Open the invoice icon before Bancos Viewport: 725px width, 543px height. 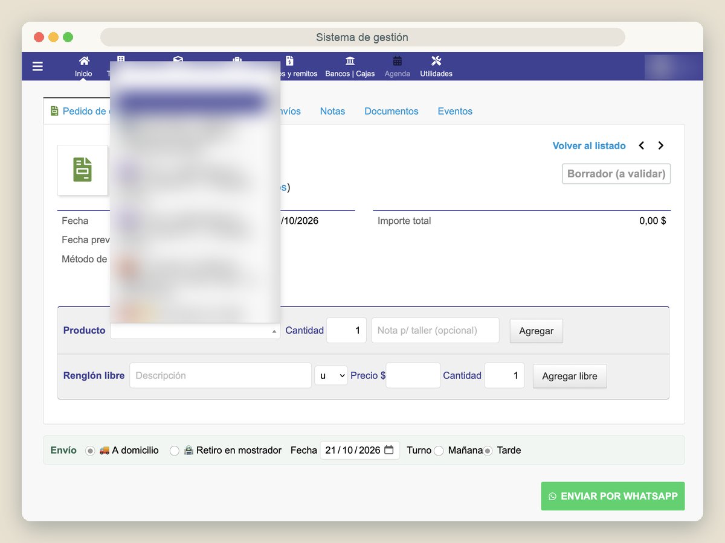click(x=289, y=61)
